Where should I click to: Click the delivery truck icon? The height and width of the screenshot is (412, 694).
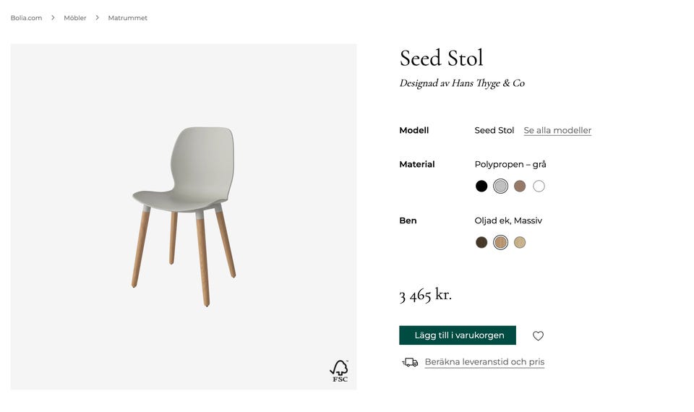tap(410, 362)
